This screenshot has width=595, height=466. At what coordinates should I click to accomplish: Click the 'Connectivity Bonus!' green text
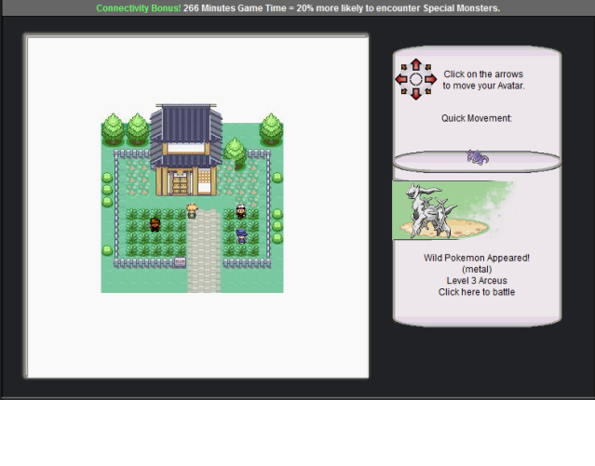coord(139,8)
